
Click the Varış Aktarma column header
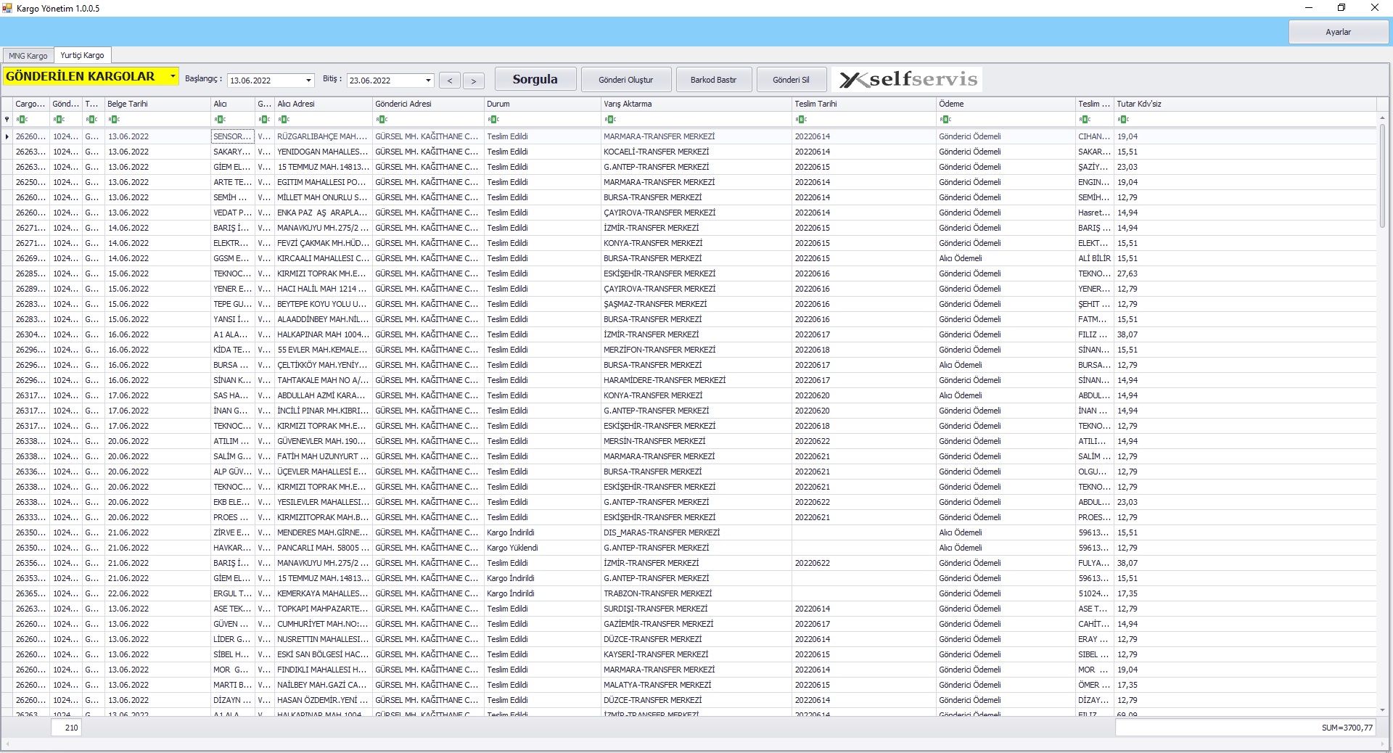click(x=696, y=104)
